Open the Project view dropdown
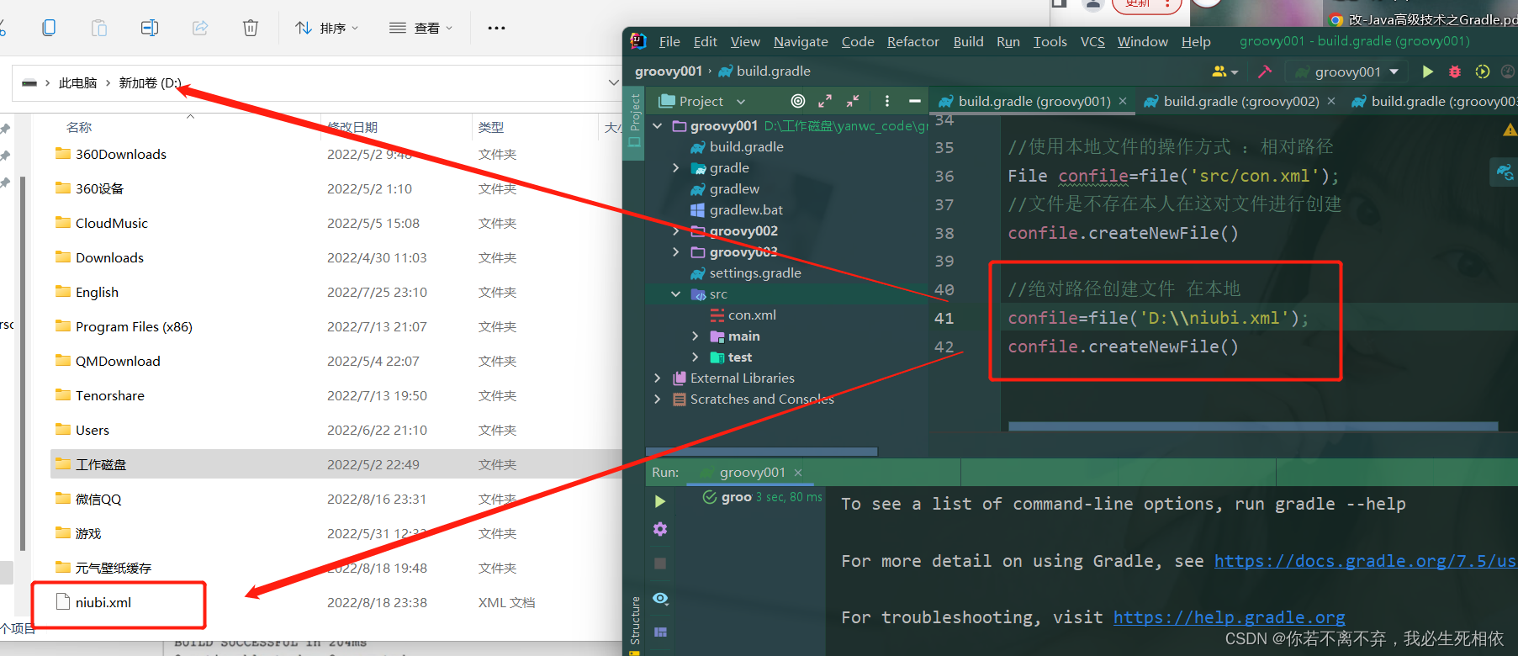The height and width of the screenshot is (656, 1518). point(703,101)
